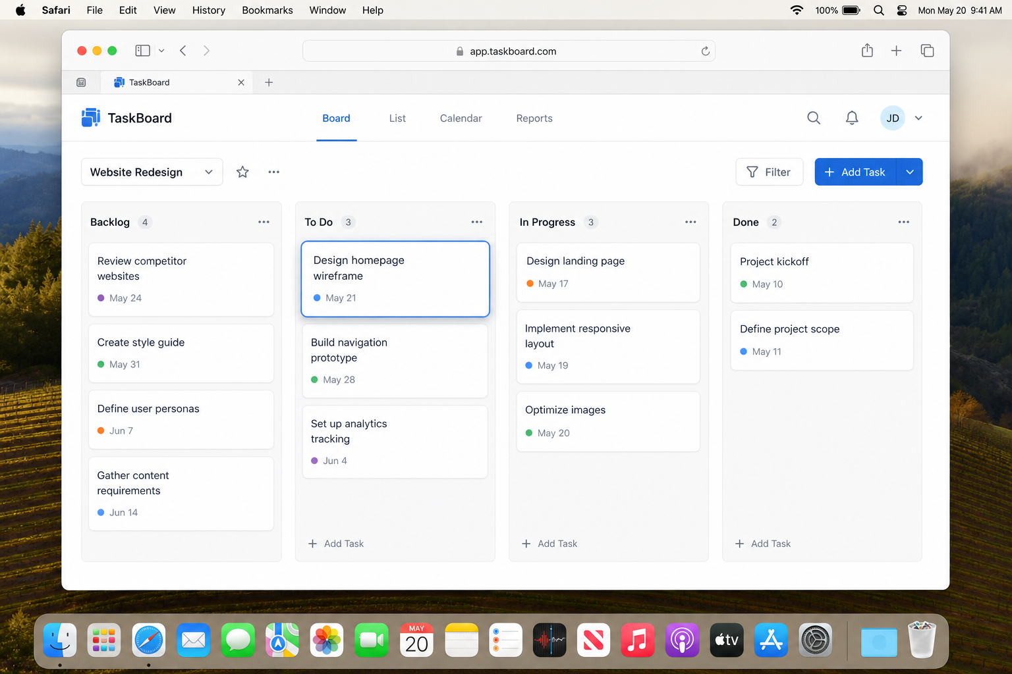Open Project kickoff card
Image resolution: width=1012 pixels, height=674 pixels.
point(822,273)
